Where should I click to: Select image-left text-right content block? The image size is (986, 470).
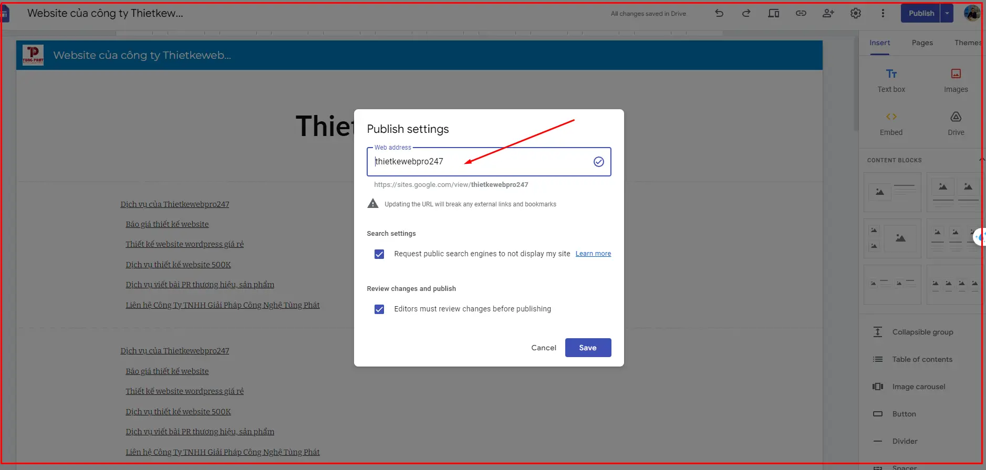(892, 192)
